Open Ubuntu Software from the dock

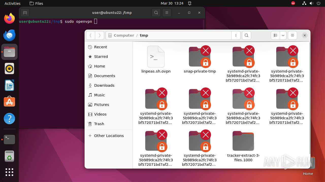tap(9, 102)
